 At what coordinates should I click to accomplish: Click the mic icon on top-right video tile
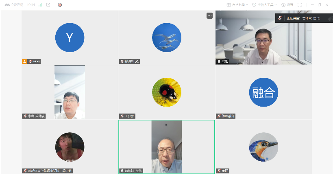tap(219, 61)
